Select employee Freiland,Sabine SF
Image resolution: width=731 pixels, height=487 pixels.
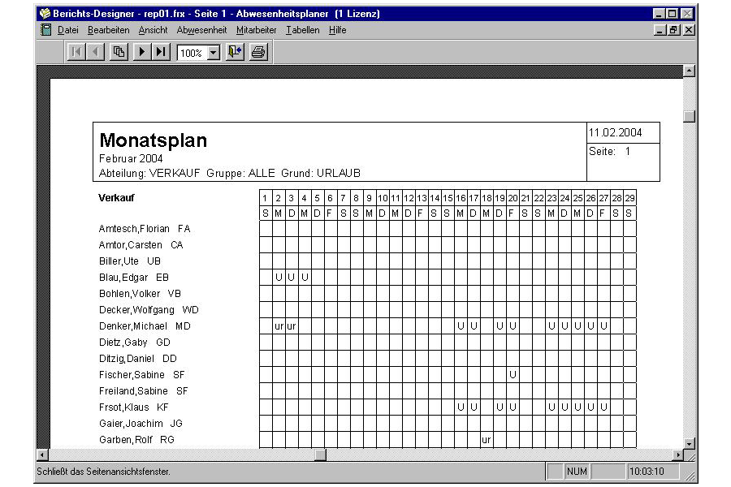[144, 391]
